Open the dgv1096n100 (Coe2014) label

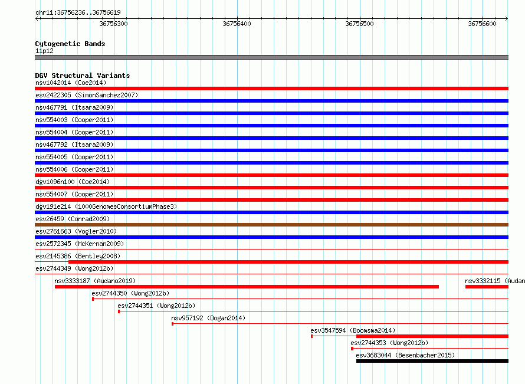pyautogui.click(x=73, y=182)
